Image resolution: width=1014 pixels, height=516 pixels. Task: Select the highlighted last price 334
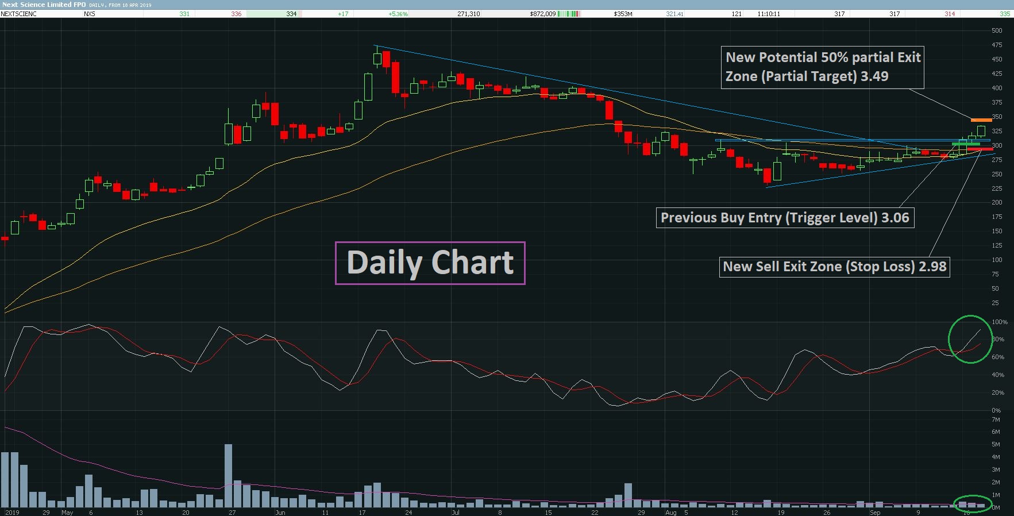291,14
